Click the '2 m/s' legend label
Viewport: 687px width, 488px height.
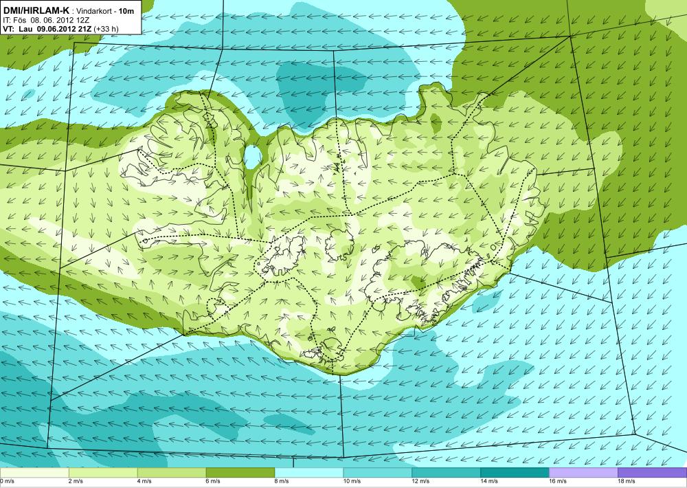pos(76,481)
